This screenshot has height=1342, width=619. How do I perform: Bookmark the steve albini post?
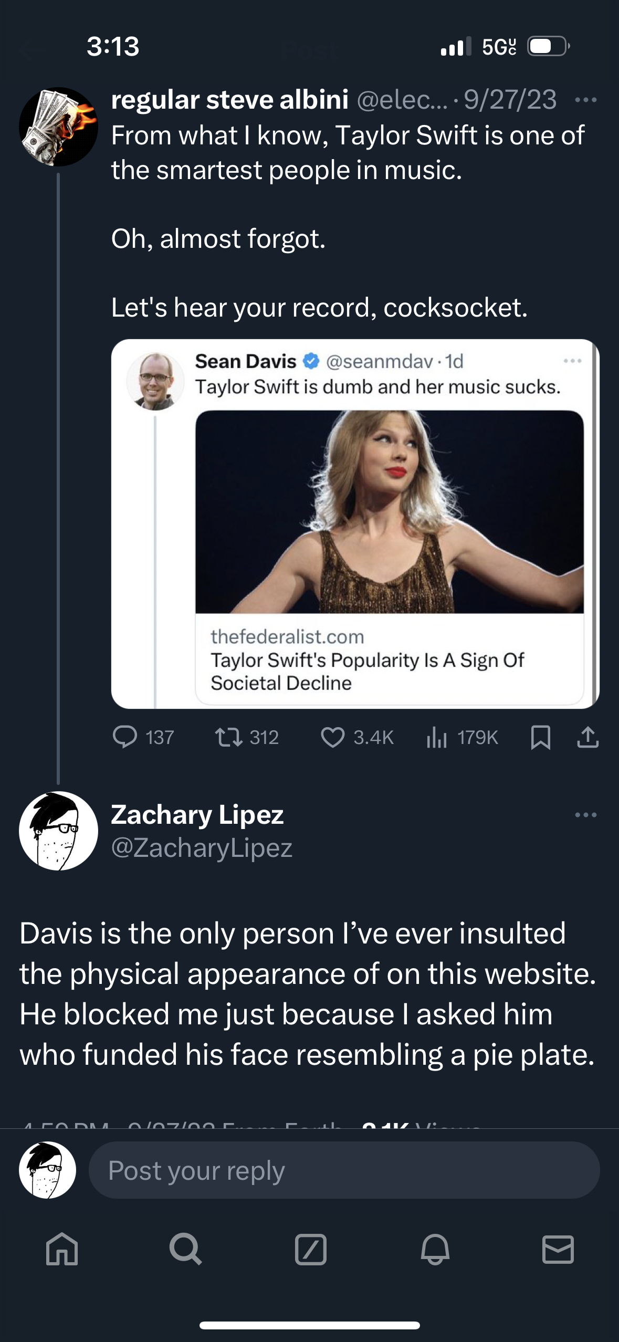coord(540,737)
